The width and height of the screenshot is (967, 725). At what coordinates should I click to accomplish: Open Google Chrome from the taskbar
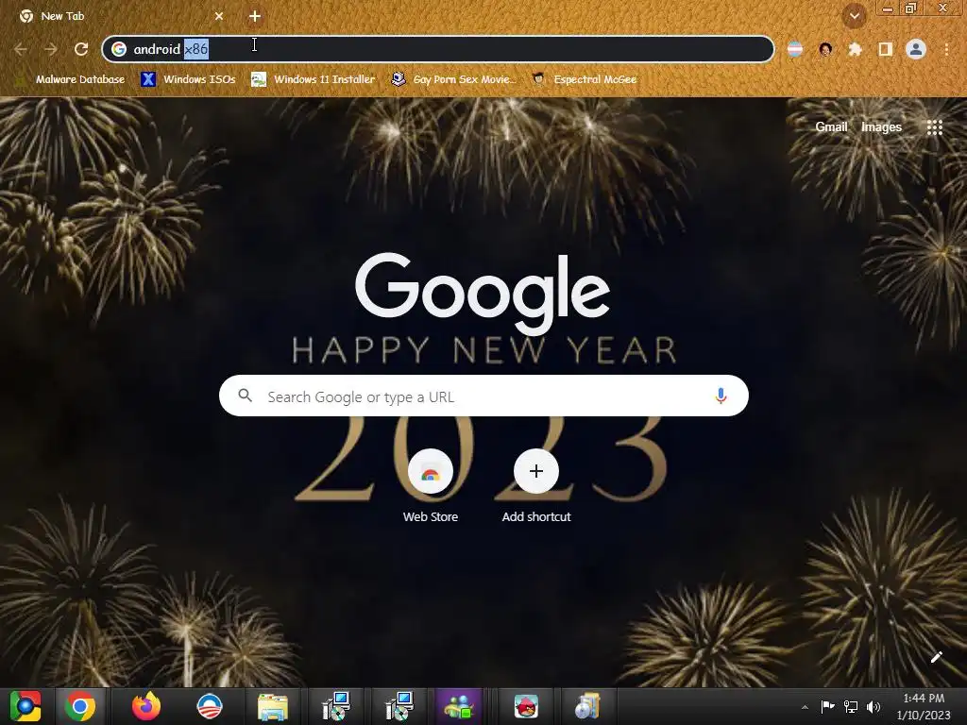pos(80,706)
